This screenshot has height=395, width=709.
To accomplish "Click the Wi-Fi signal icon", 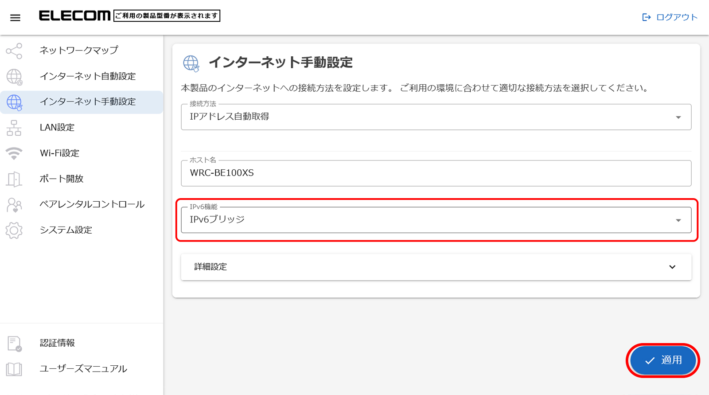I will click(14, 153).
